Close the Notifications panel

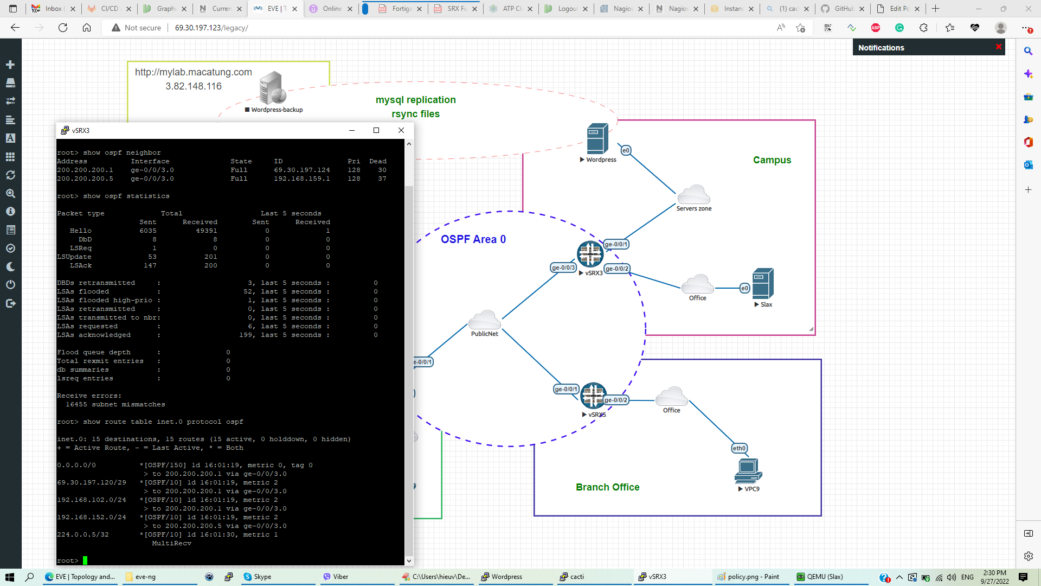pyautogui.click(x=998, y=47)
